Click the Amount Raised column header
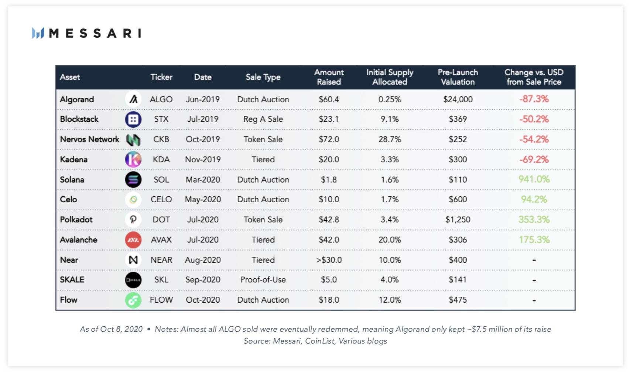The image size is (630, 372). [x=329, y=77]
